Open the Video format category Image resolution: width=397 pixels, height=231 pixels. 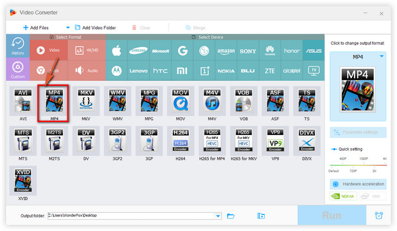tap(49, 50)
